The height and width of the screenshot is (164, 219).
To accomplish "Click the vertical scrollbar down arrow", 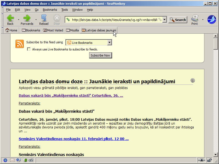I will click(215, 155).
